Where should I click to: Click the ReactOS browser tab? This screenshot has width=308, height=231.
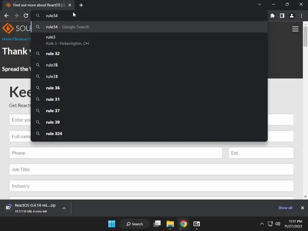pos(38,5)
